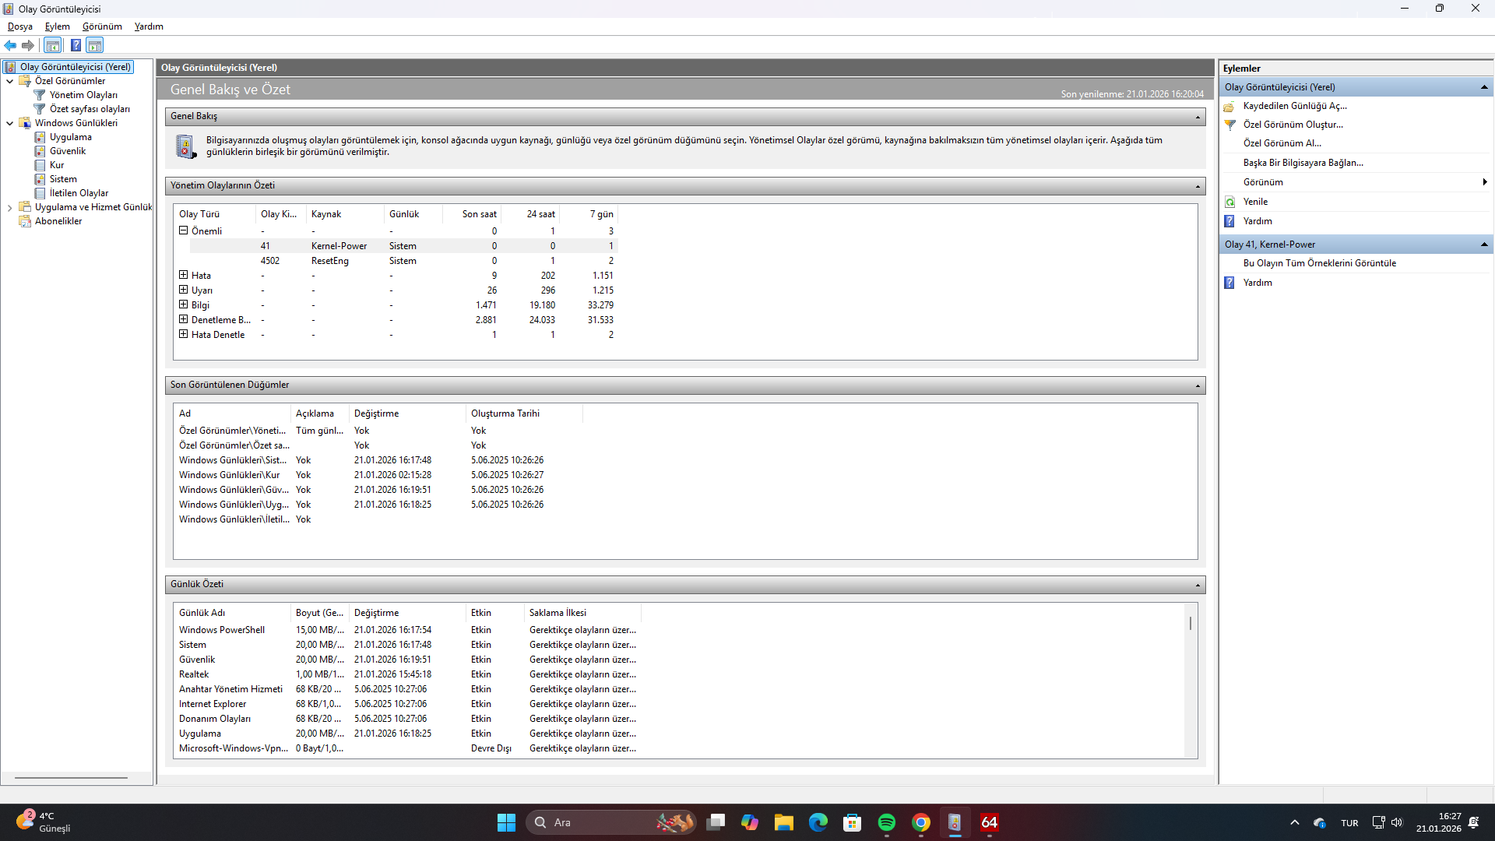The image size is (1495, 841).
Task: Click Başka Bir Bilgisayara Bağlan action
Action: (1303, 163)
